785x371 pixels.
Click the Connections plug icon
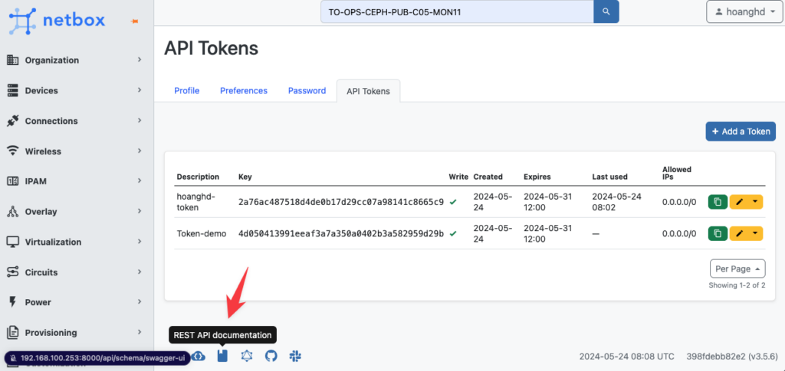[12, 121]
